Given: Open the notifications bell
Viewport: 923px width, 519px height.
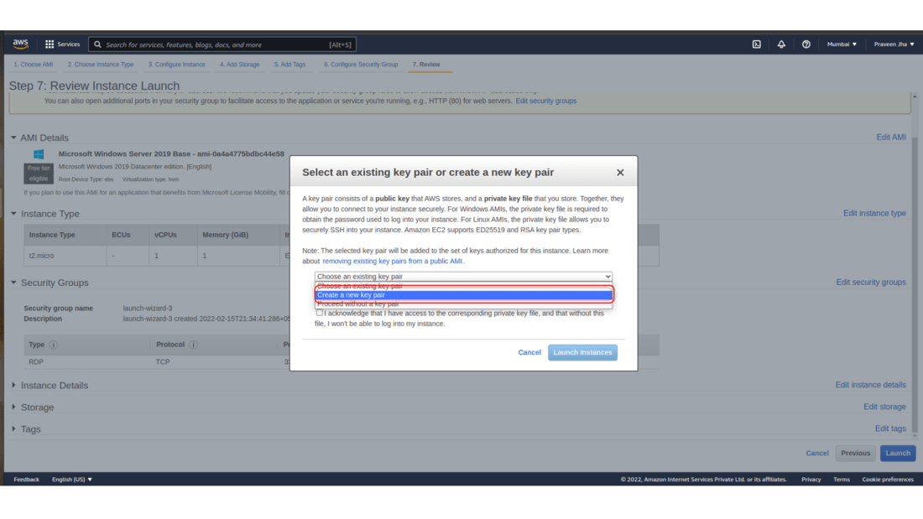Looking at the screenshot, I should (781, 44).
